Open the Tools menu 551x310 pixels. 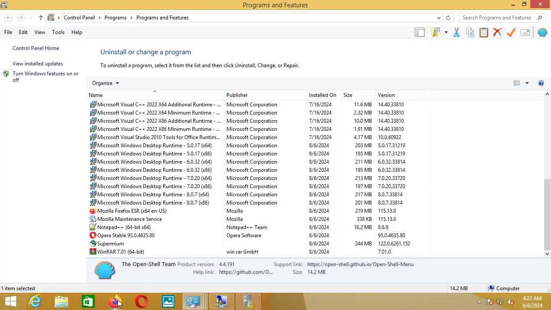point(58,32)
